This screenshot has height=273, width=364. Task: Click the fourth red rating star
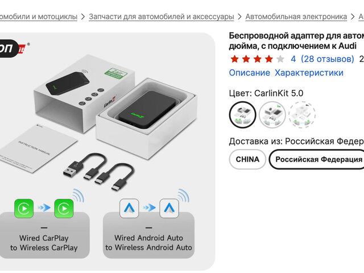coord(269,59)
